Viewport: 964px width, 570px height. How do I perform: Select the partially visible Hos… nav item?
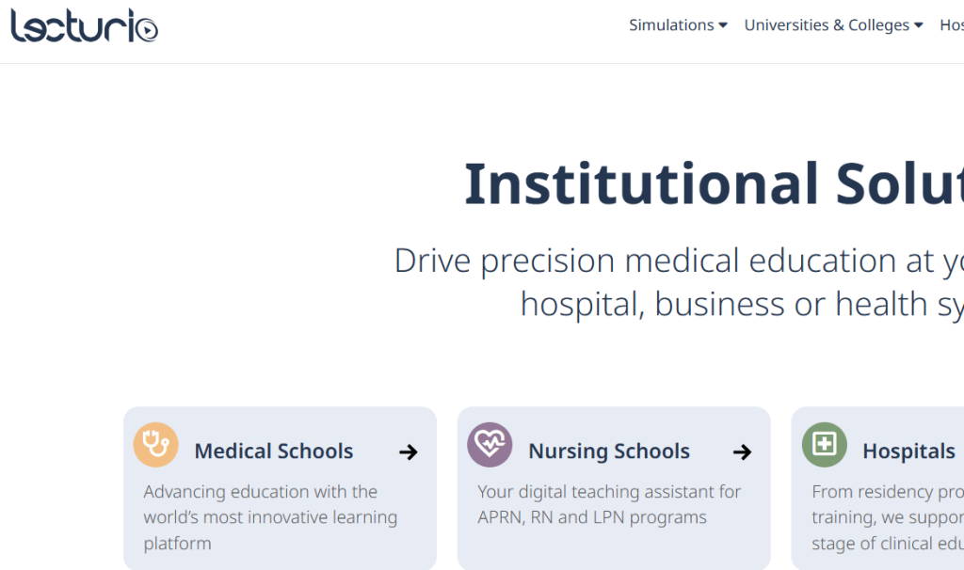952,25
